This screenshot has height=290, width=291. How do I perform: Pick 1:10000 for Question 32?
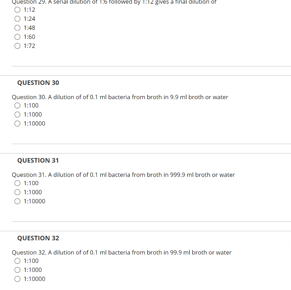coord(17,279)
